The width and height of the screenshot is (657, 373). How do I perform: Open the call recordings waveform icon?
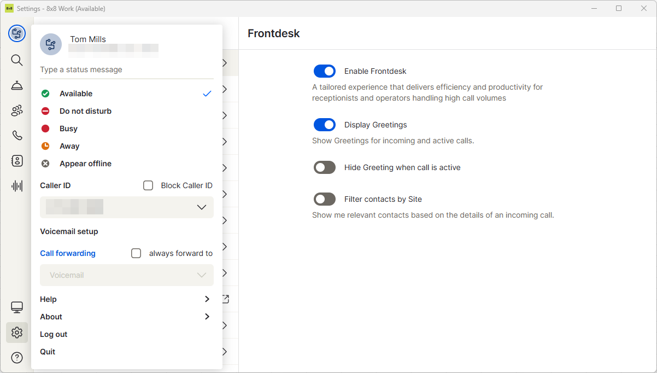click(17, 186)
